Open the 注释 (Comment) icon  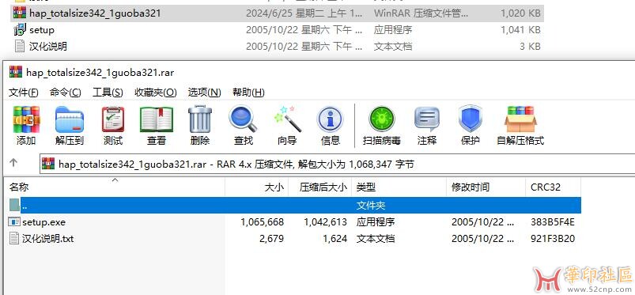pyautogui.click(x=427, y=119)
